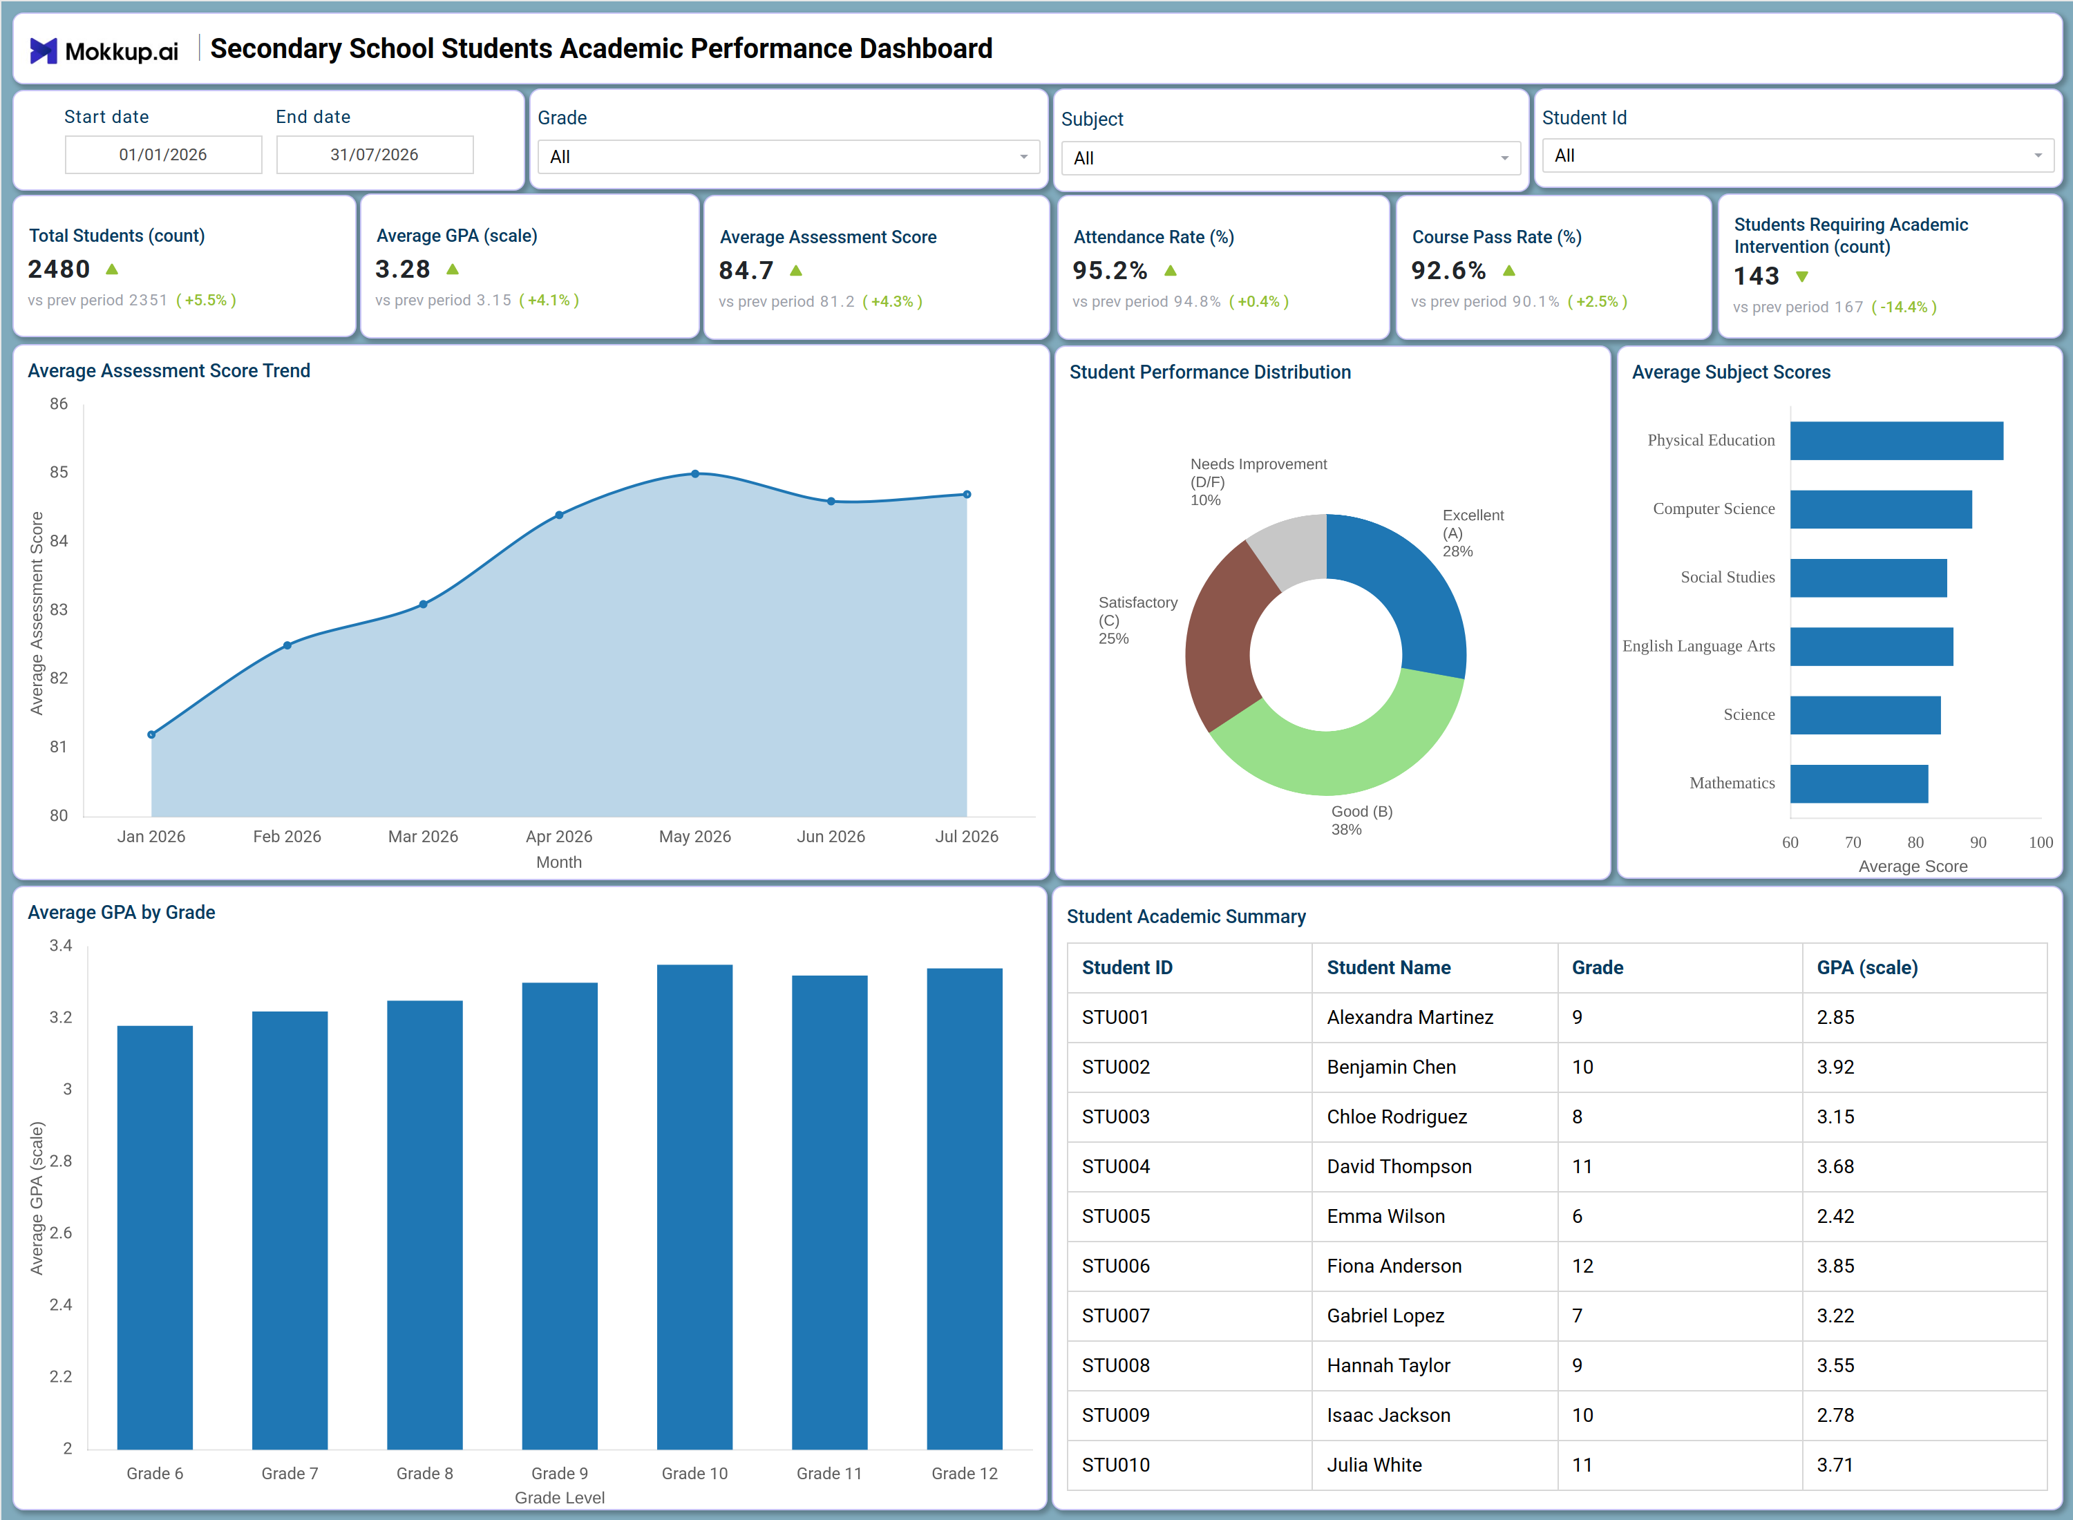Click the Isaac Jackson name cell
This screenshot has width=2073, height=1520.
click(x=1435, y=1415)
